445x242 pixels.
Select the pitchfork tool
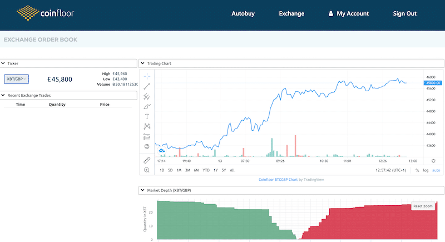(x=147, y=96)
